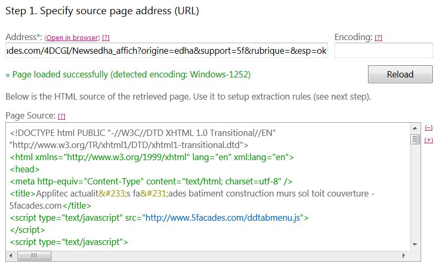
Task: Reload the source page
Action: point(400,74)
